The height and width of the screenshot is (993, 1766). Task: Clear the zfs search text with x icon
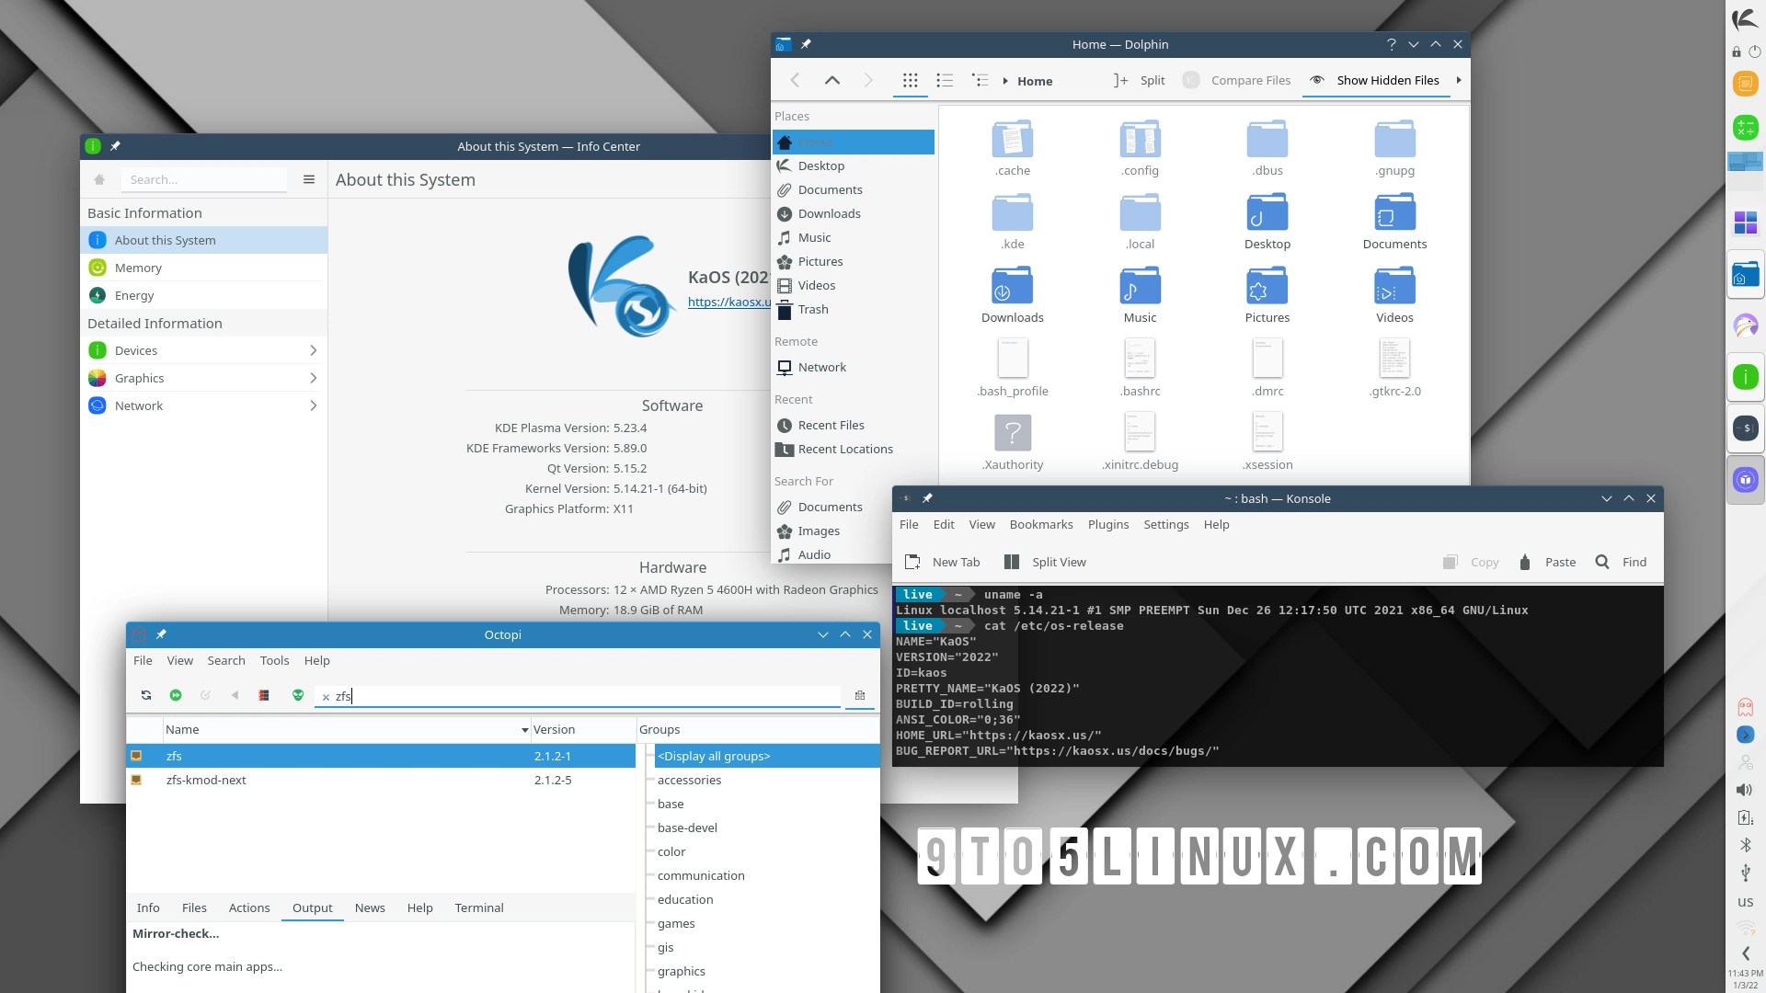(326, 698)
